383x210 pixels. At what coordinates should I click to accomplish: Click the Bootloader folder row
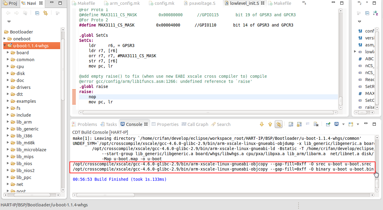point(19,32)
